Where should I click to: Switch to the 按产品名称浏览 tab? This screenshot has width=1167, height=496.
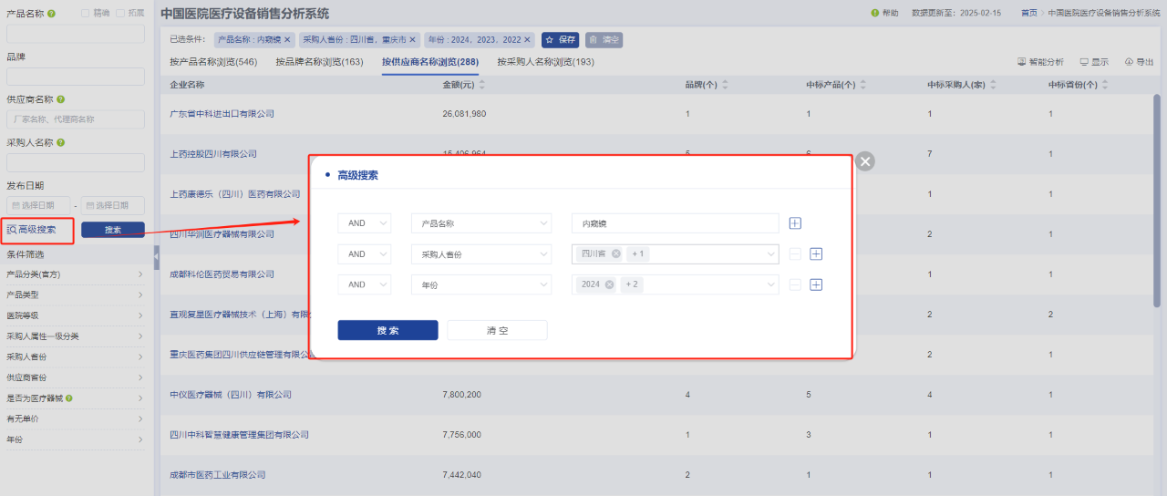213,62
